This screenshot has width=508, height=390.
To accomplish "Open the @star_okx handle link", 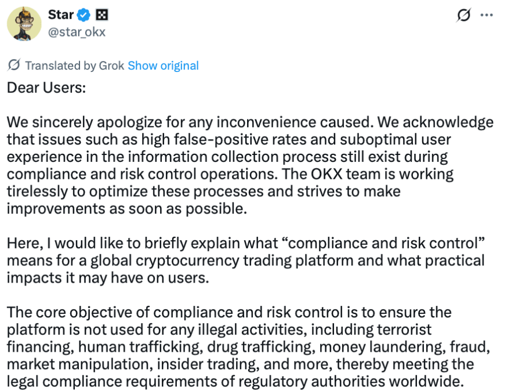I will [x=77, y=32].
